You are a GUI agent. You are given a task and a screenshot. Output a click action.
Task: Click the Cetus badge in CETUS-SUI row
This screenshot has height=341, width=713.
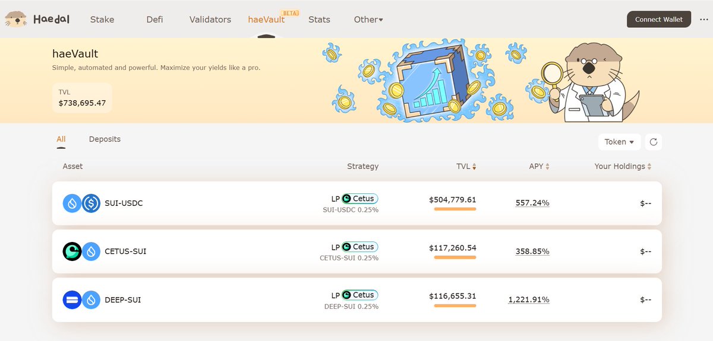click(360, 247)
